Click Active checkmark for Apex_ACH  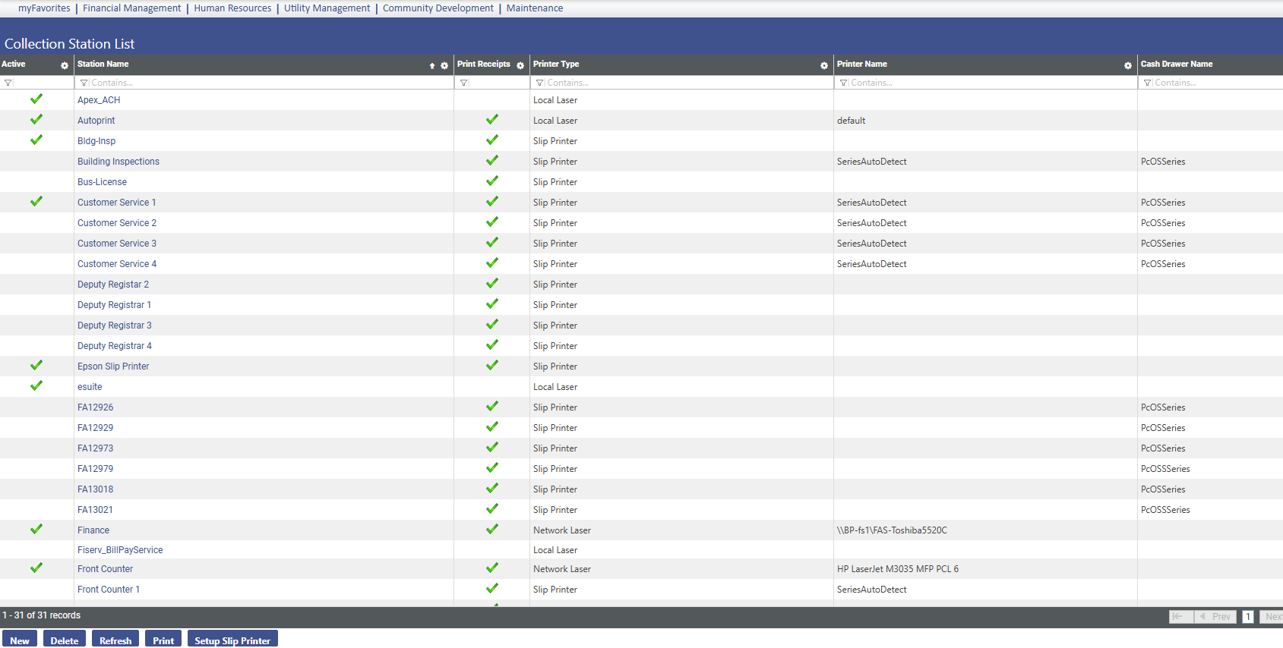point(36,99)
